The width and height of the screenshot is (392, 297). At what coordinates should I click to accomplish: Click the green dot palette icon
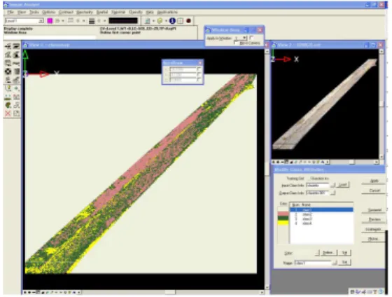(16, 88)
